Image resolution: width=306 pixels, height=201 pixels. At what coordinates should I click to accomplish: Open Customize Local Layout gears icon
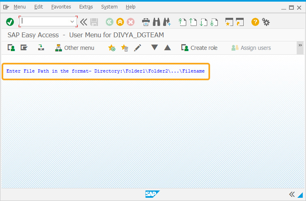(266, 22)
